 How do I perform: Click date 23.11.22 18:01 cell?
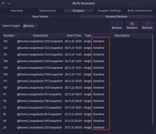73,108
